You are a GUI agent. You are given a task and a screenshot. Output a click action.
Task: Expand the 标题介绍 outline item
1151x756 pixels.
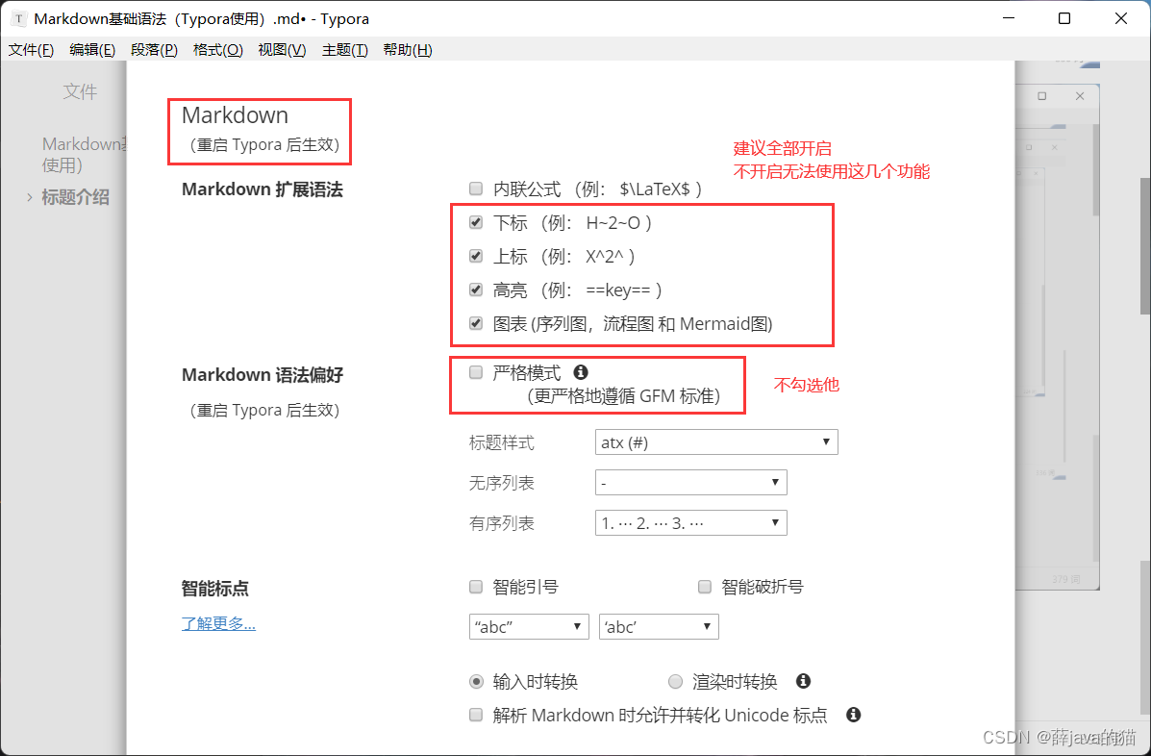click(30, 198)
